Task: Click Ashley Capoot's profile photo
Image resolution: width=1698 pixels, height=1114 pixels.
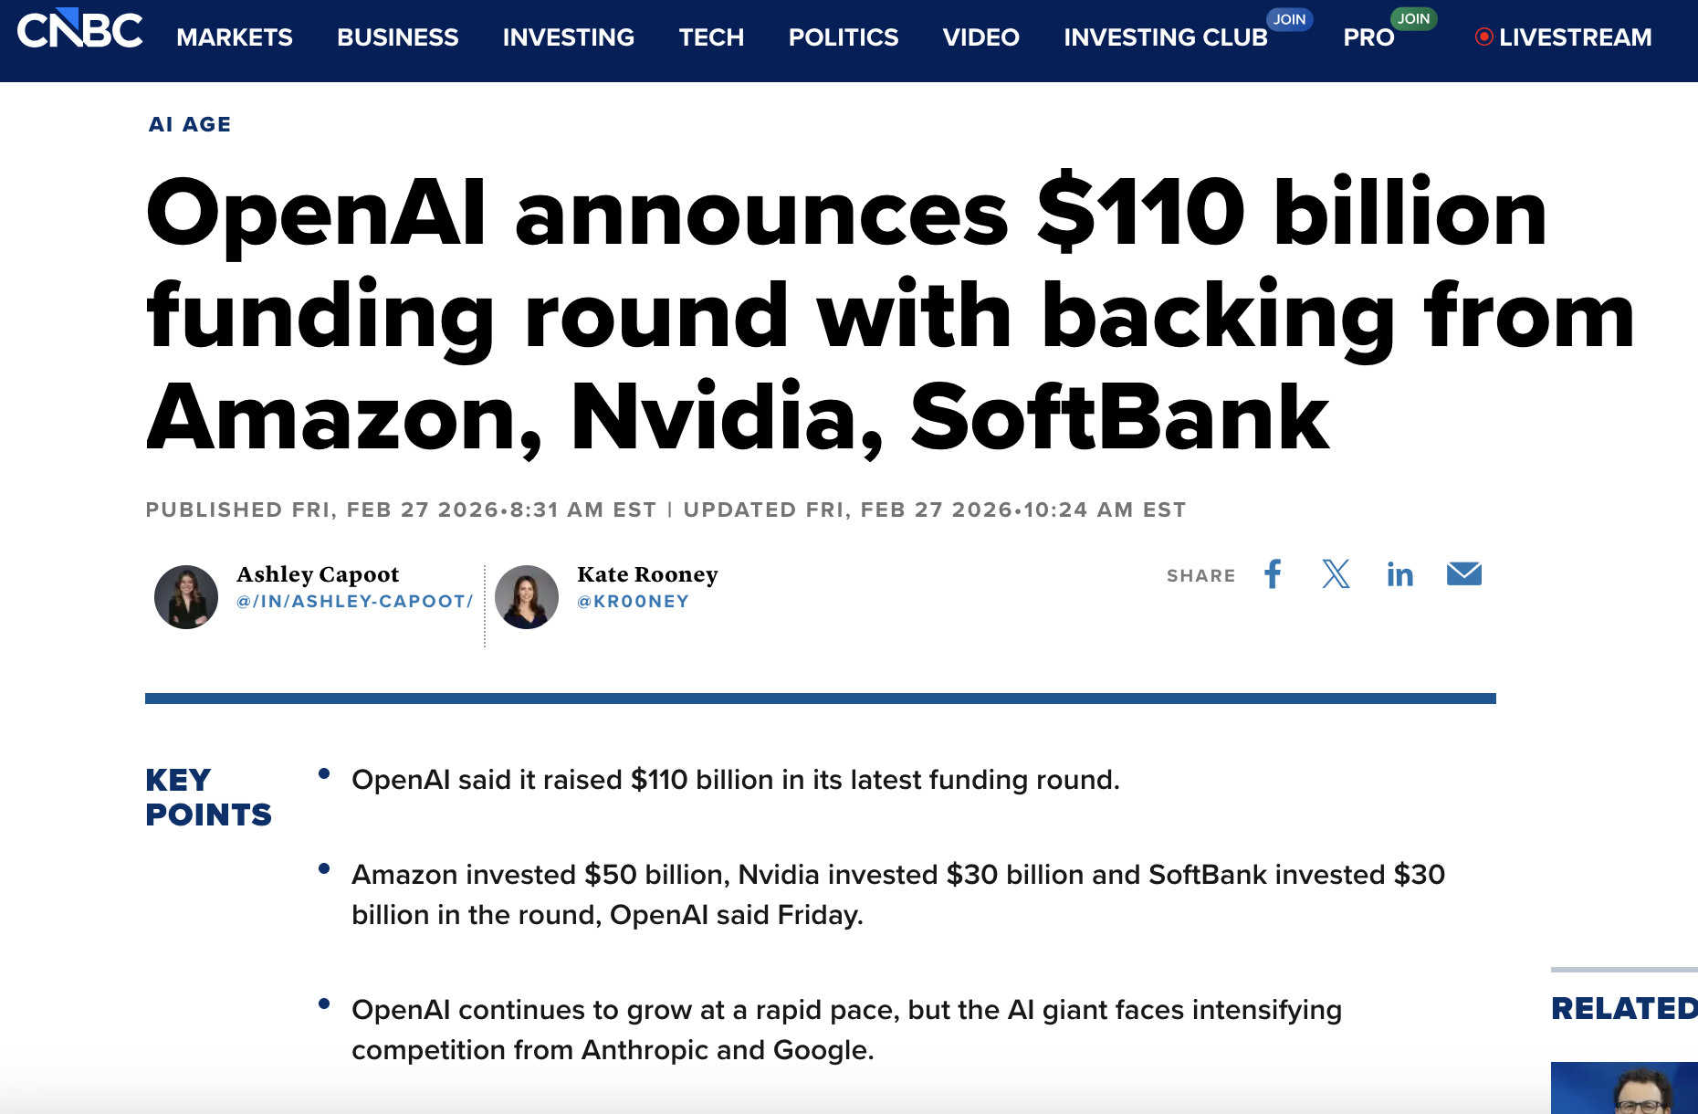Action: 186,597
